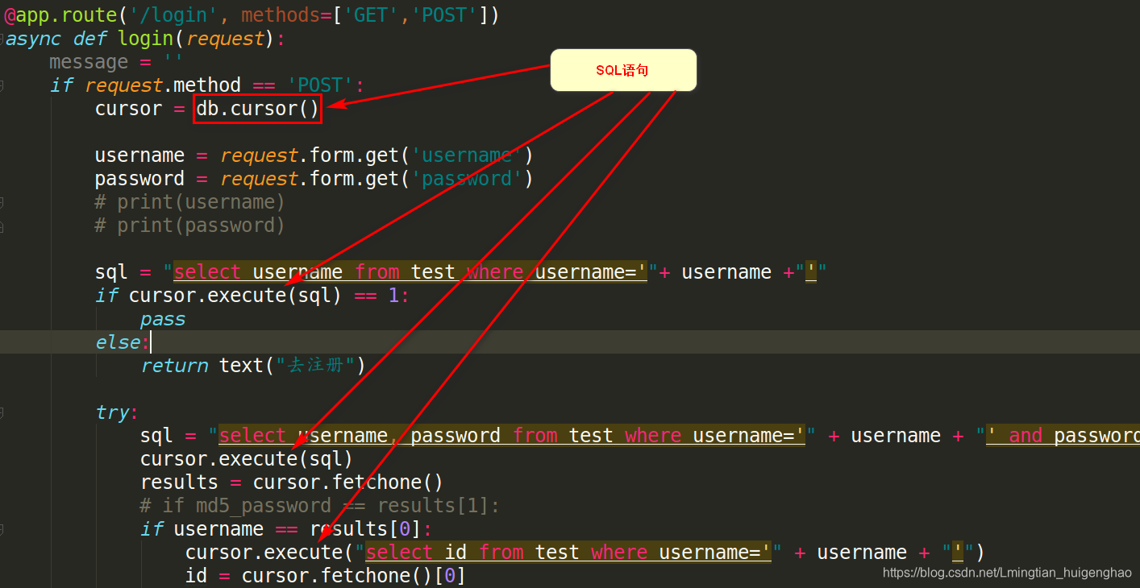Screen dimensions: 1140x588
Task: Click results = cursor.fetchone() line
Action: tap(292, 482)
